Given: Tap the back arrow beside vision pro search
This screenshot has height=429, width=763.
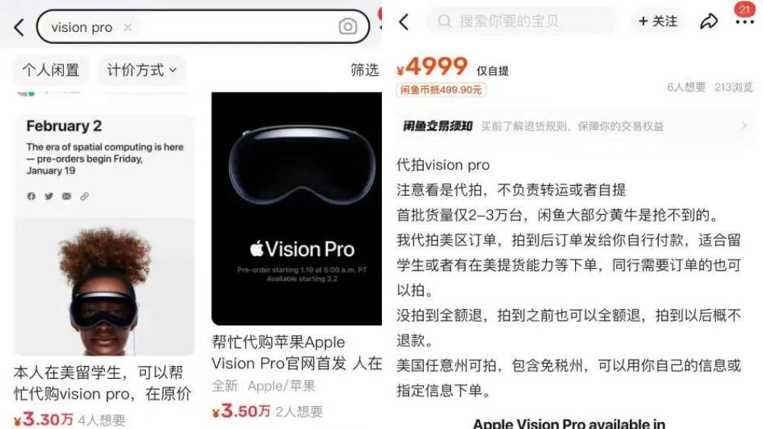Looking at the screenshot, I should [19, 27].
